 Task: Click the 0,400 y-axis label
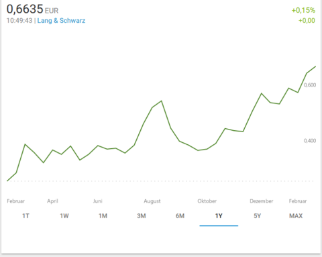310,141
